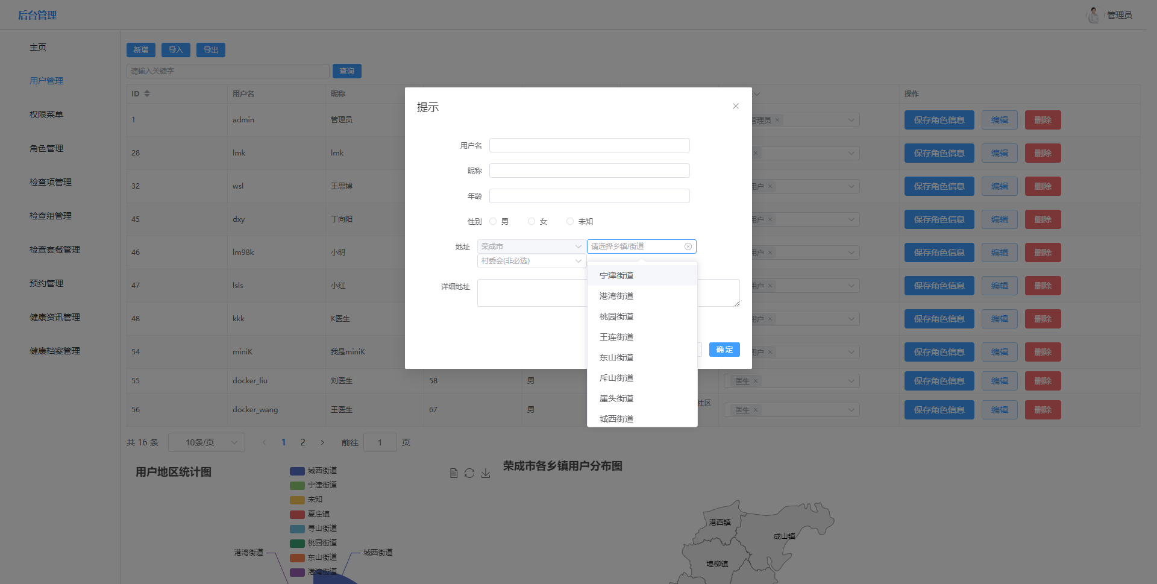Image resolution: width=1157 pixels, height=584 pixels.
Task: Sort table by ID column arrows
Action: 147,93
